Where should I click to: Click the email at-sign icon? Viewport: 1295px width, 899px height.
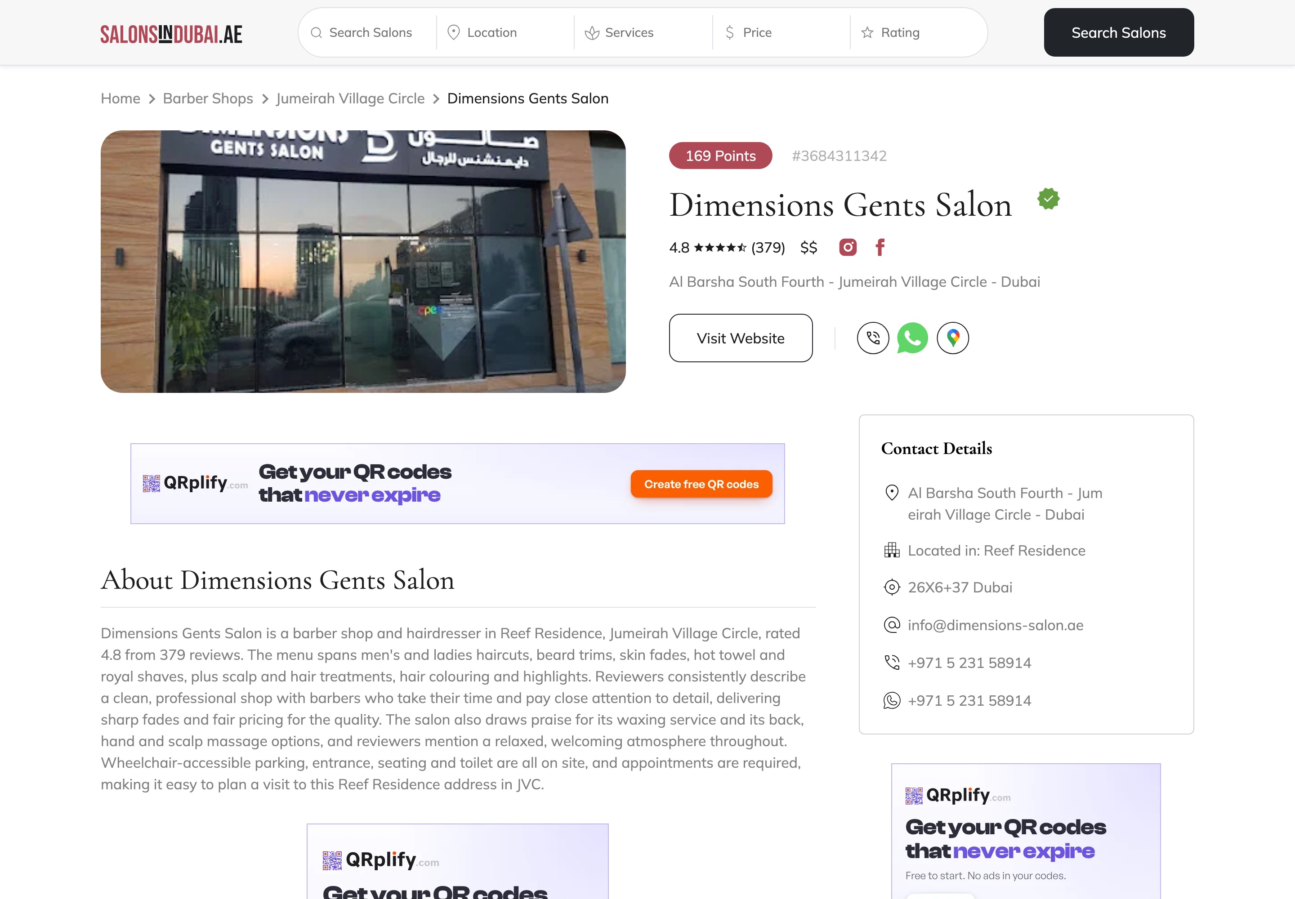[x=892, y=625]
